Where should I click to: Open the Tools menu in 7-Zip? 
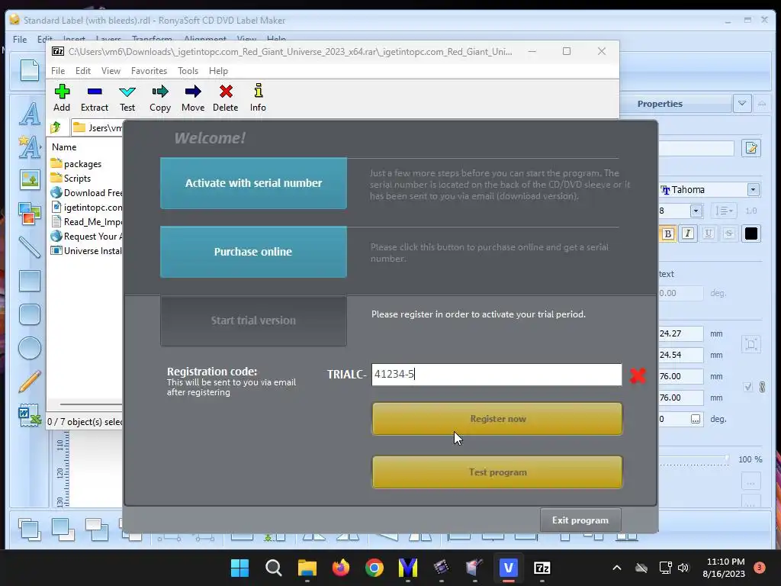[x=188, y=71]
